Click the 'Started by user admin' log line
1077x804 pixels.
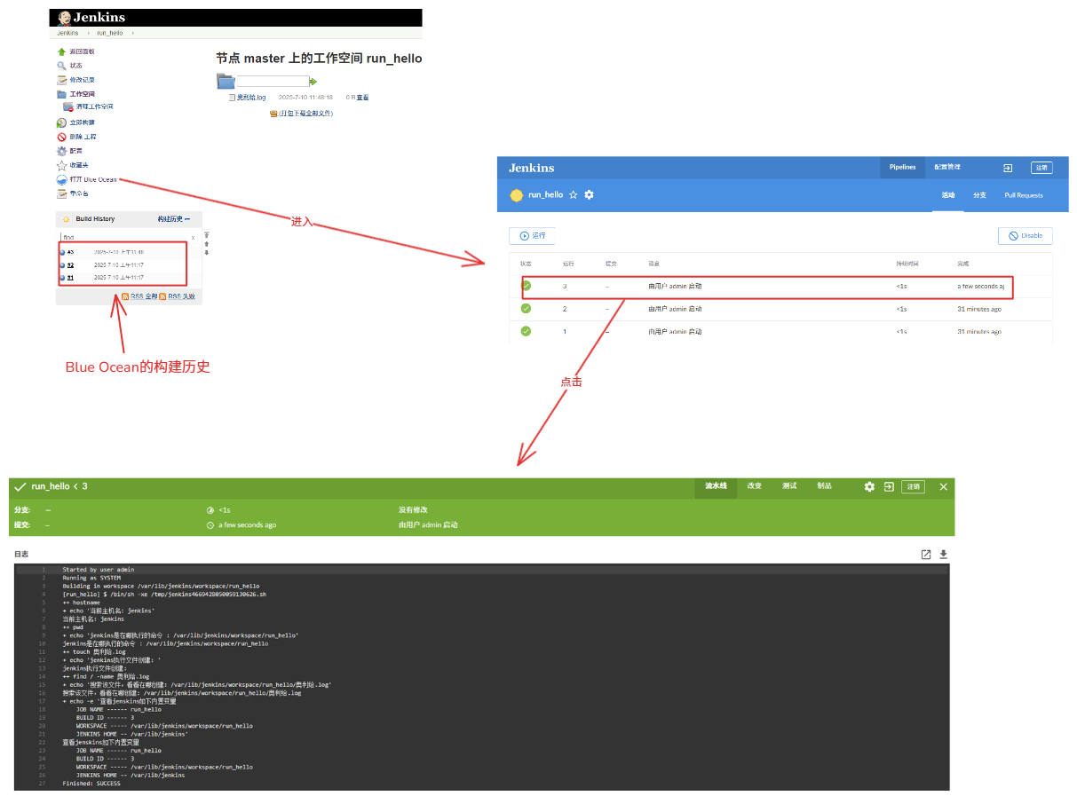tap(98, 570)
